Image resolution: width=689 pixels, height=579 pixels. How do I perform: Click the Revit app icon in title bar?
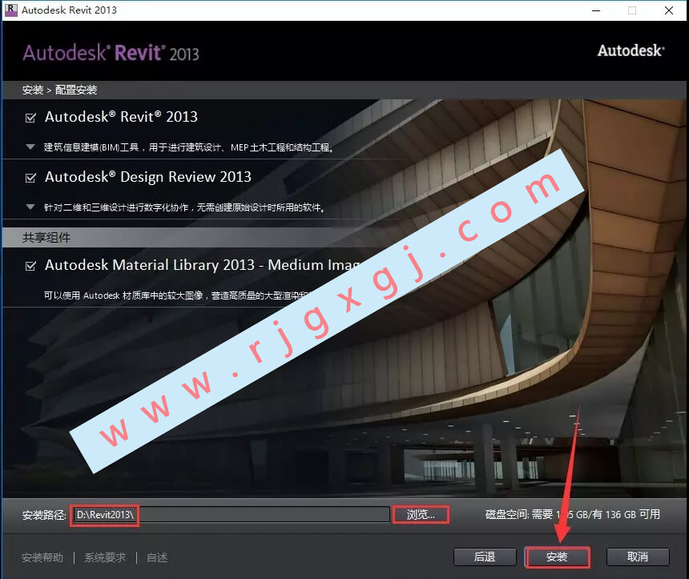10,10
